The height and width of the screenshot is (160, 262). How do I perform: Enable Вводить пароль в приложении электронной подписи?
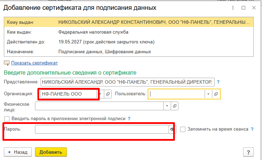[x=7, y=119]
